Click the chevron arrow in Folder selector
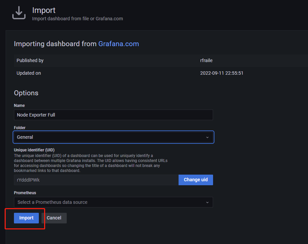 207,137
